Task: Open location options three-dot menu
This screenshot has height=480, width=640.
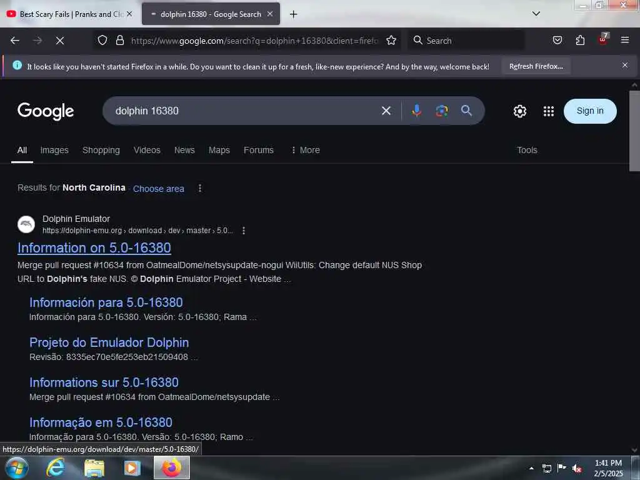Action: coord(199,188)
